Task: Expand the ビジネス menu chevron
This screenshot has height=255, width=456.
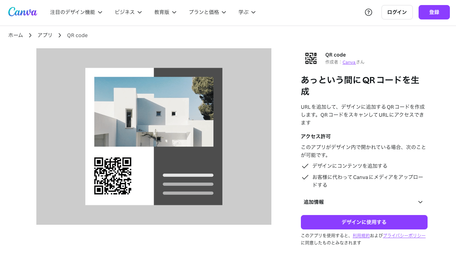Action: click(x=140, y=12)
